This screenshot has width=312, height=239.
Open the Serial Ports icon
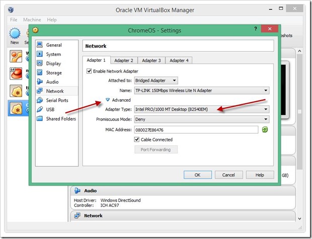[40, 100]
